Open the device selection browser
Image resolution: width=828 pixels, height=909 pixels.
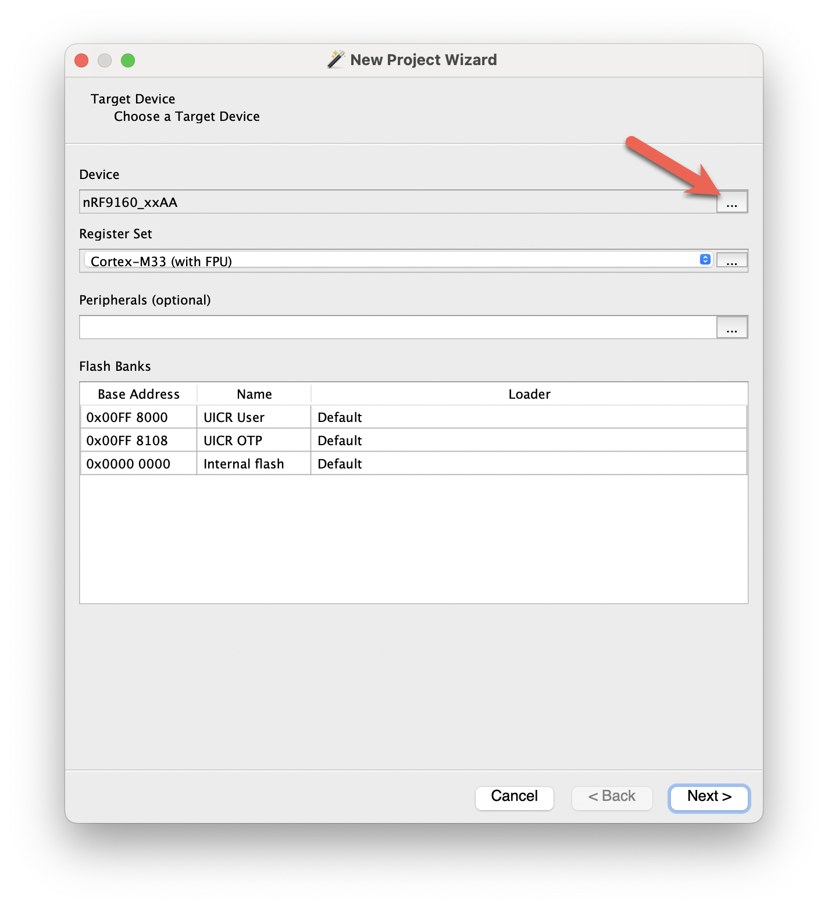[x=731, y=203]
